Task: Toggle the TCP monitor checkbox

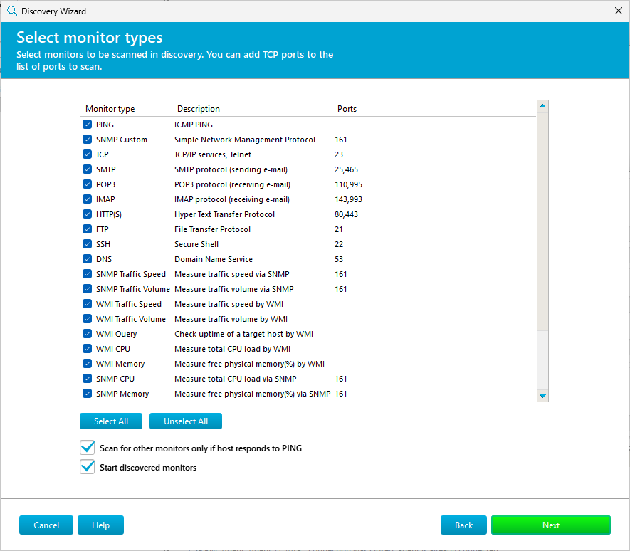Action: (87, 154)
